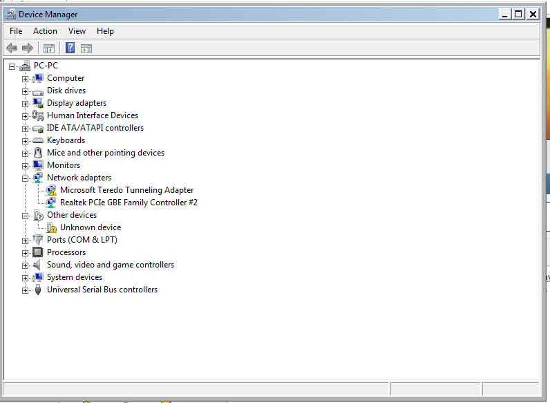This screenshot has width=550, height=403.
Task: Click the System devices icon
Action: (x=38, y=277)
